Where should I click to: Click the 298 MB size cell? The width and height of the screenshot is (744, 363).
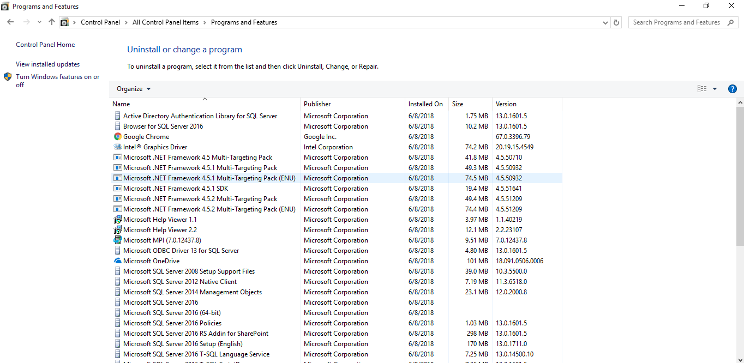[477, 334]
